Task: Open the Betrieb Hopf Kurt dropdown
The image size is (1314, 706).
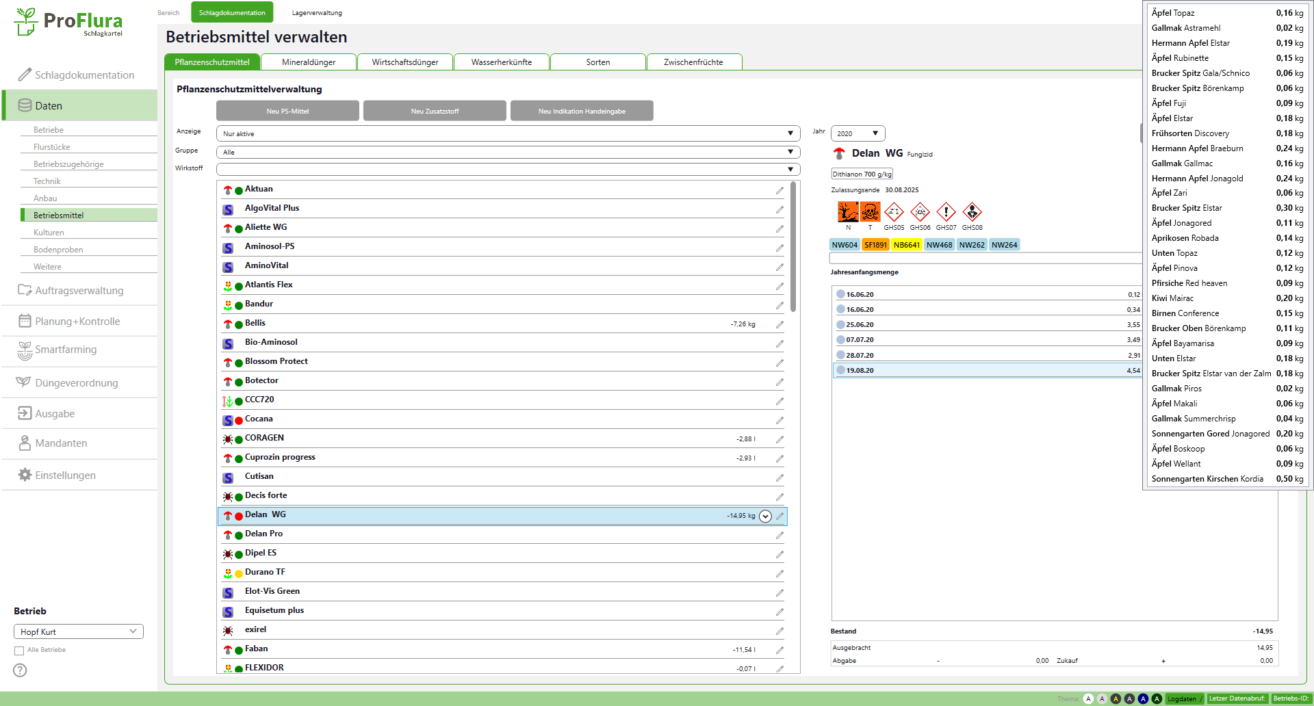Action: pyautogui.click(x=78, y=631)
